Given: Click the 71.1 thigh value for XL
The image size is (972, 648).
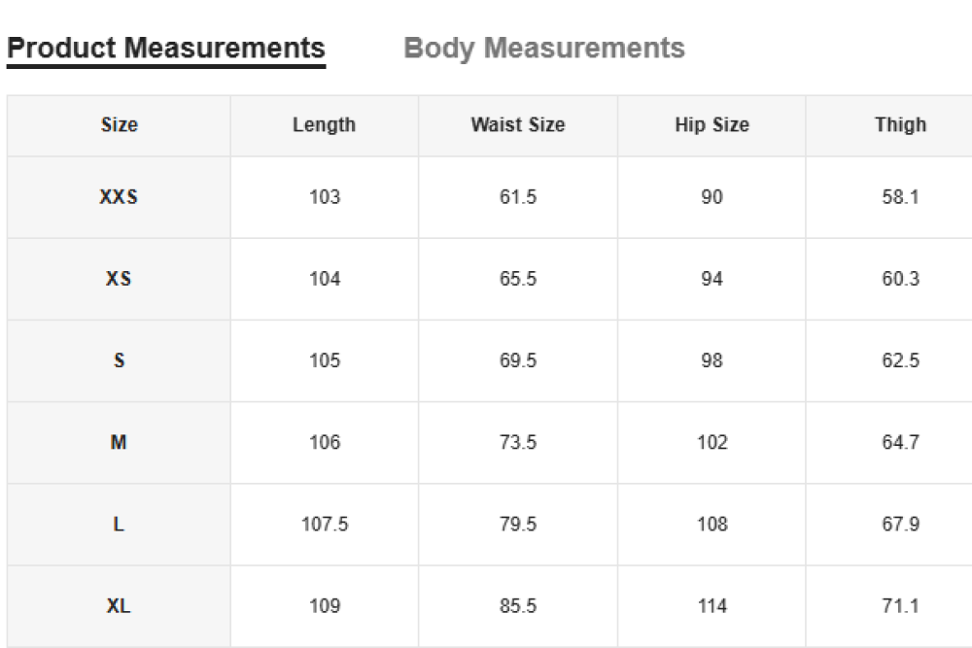Looking at the screenshot, I should coord(900,606).
